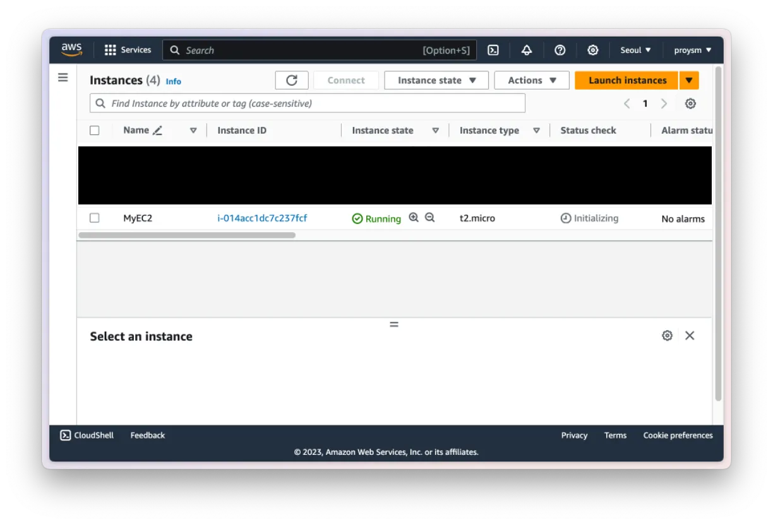Click the MyEC2 name cell
Screen dimensions: 773x525
click(x=138, y=218)
